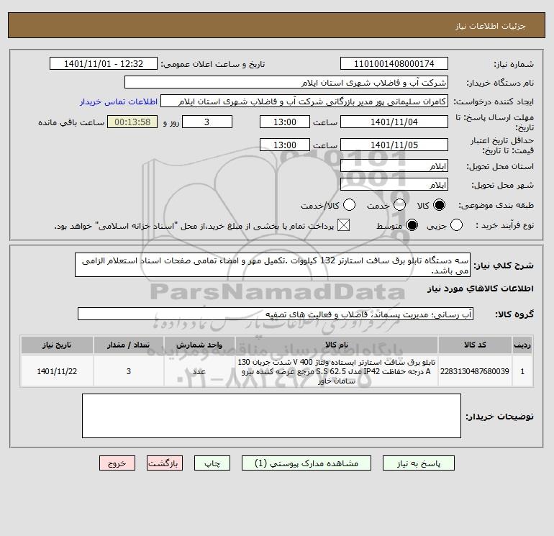
Task: Click the پاسخ به نیاز button
Action: (x=419, y=463)
